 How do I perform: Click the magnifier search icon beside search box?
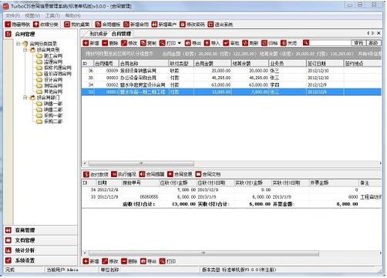(305, 43)
